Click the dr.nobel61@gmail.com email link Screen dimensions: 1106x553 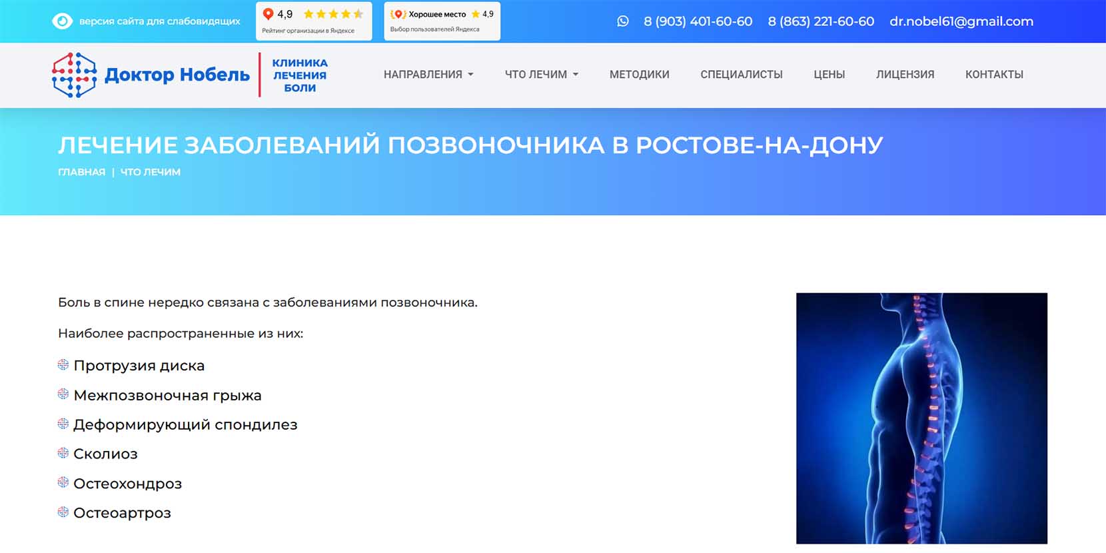tap(961, 21)
